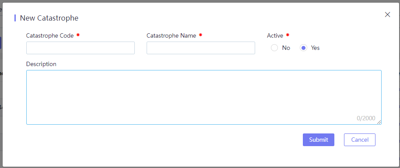Click into the Catastrophe Name field
Image resolution: width=400 pixels, height=168 pixels.
click(x=201, y=48)
